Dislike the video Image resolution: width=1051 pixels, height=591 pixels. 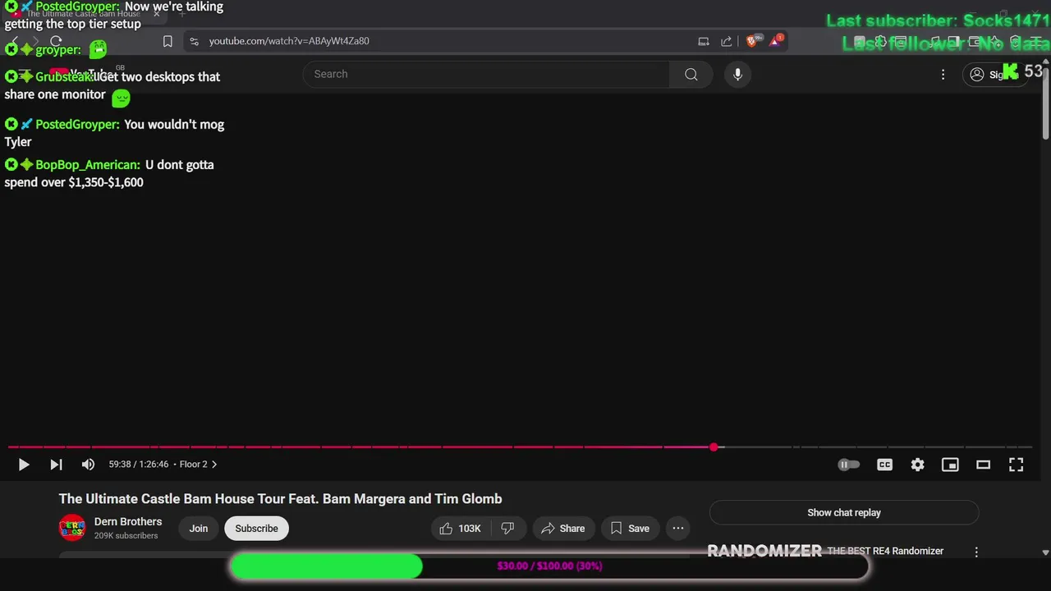coord(507,529)
